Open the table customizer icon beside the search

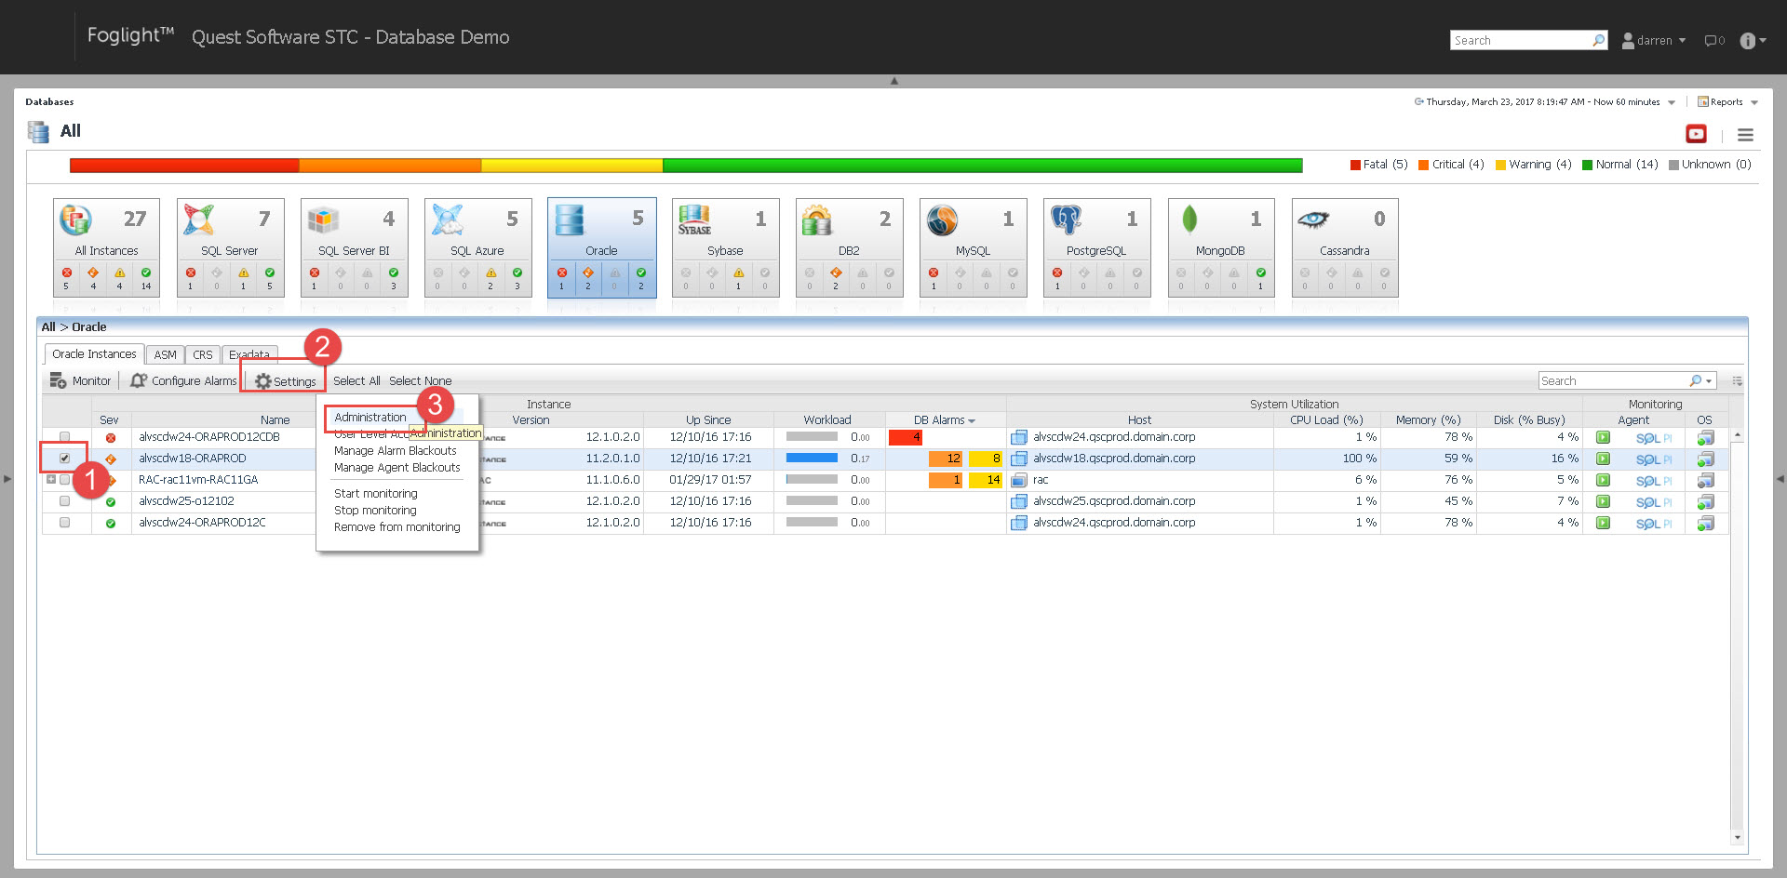1737,380
